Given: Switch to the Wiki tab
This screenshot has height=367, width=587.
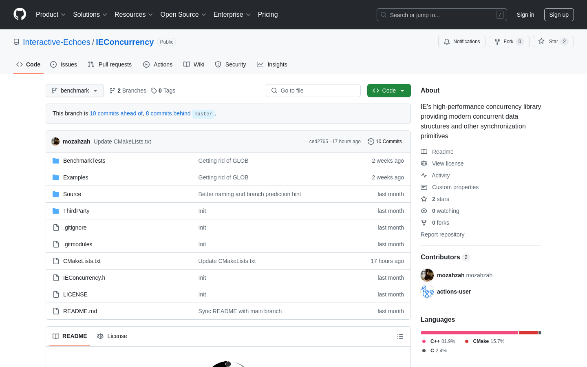Looking at the screenshot, I should point(194,64).
